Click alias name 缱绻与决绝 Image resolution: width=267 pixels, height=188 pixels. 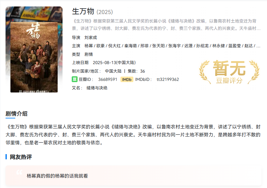[97, 88]
